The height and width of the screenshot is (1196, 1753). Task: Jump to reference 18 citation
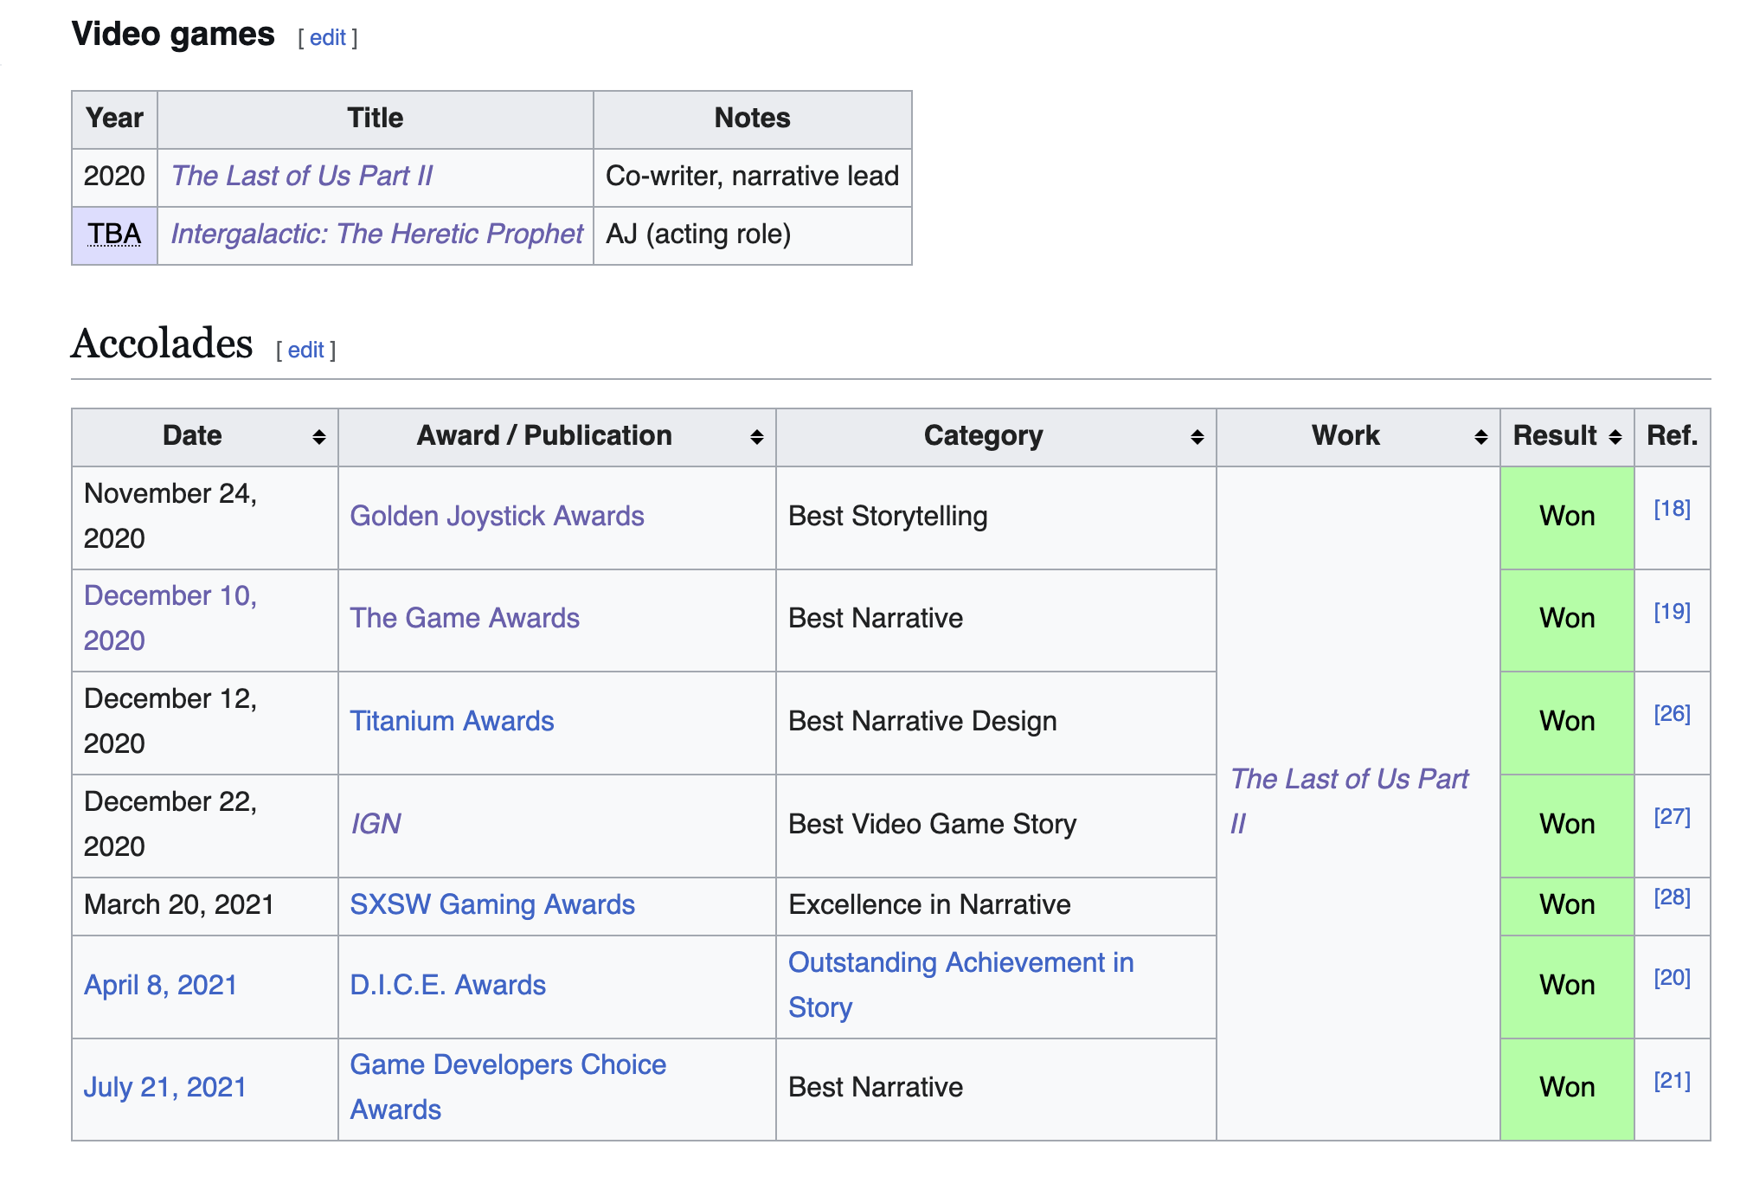tap(1672, 509)
